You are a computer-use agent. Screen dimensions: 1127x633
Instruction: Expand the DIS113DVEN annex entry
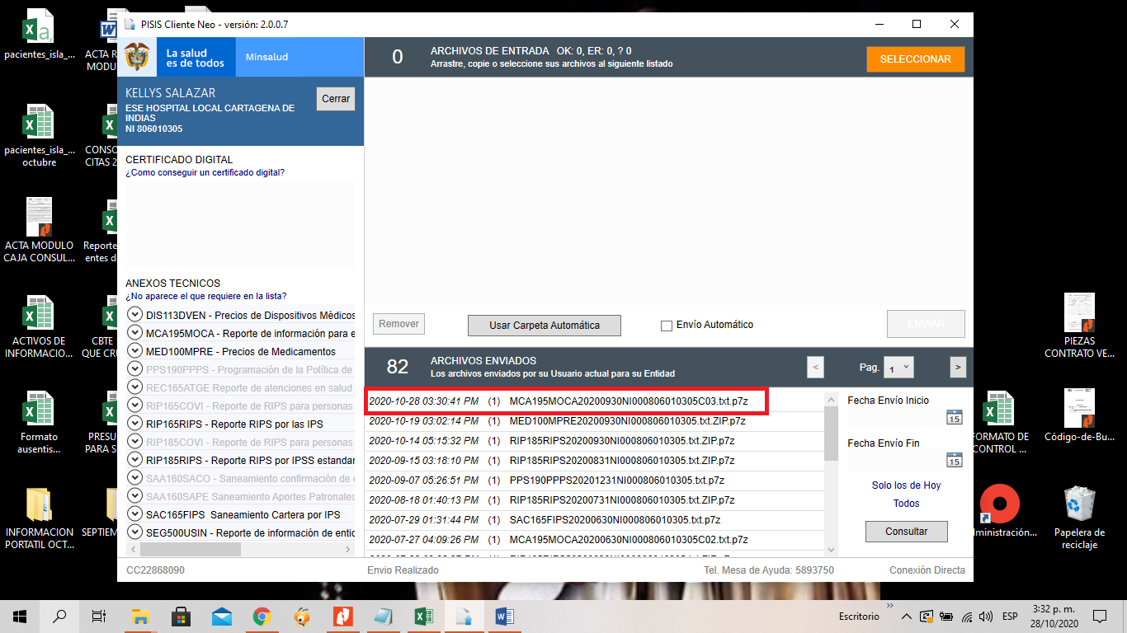tap(135, 315)
